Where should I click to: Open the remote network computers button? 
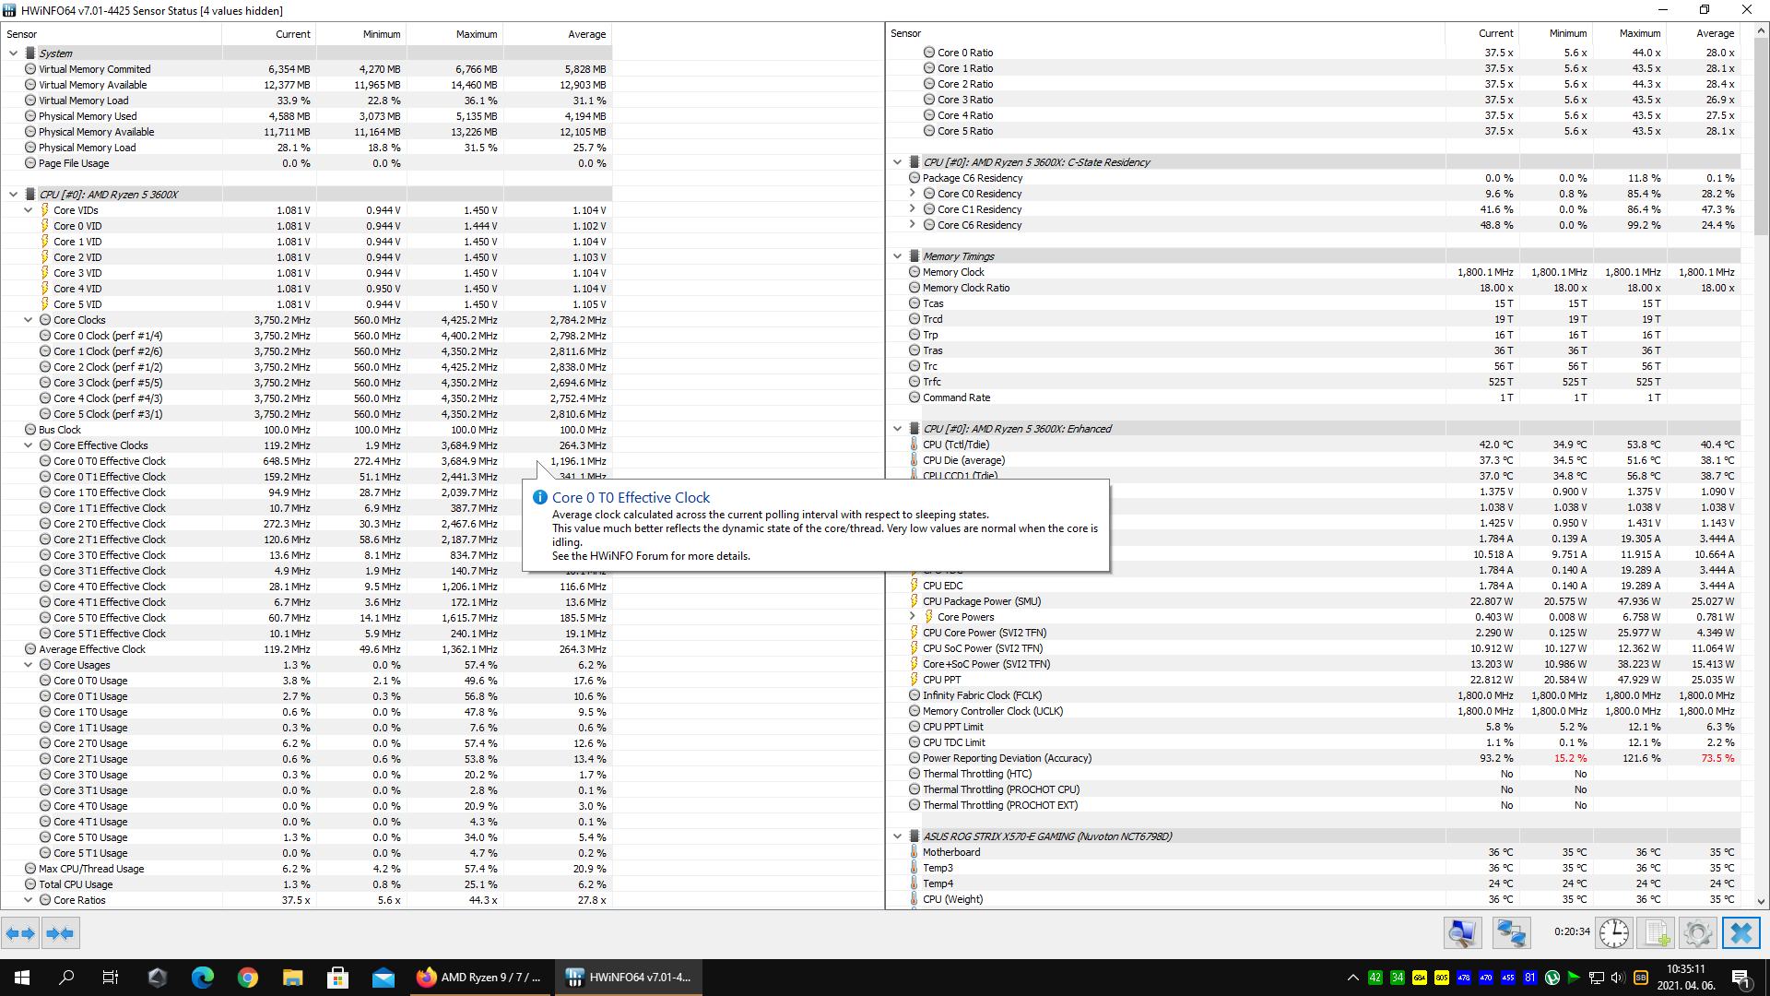coord(1511,933)
